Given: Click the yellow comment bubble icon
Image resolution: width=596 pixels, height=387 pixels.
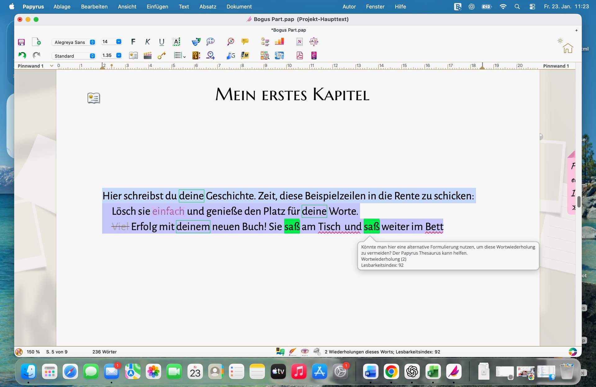Looking at the screenshot, I should point(245,42).
